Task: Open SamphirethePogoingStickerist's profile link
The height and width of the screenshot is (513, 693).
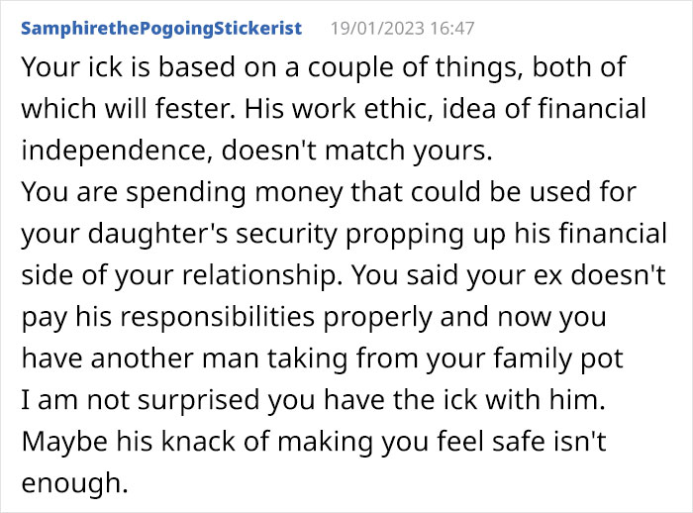Action: [161, 29]
